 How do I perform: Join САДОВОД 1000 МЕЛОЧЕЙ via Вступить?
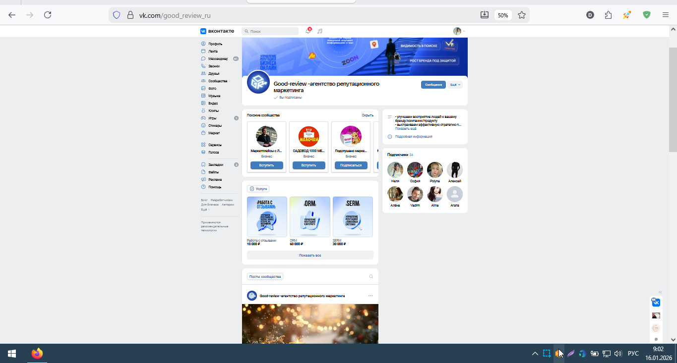click(x=308, y=165)
